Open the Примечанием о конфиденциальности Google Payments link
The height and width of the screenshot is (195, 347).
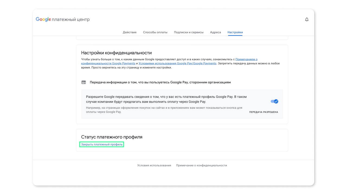pyautogui.click(x=246, y=59)
